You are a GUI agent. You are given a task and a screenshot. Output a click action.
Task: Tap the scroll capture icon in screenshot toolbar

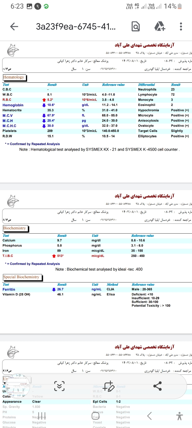(x=60, y=386)
